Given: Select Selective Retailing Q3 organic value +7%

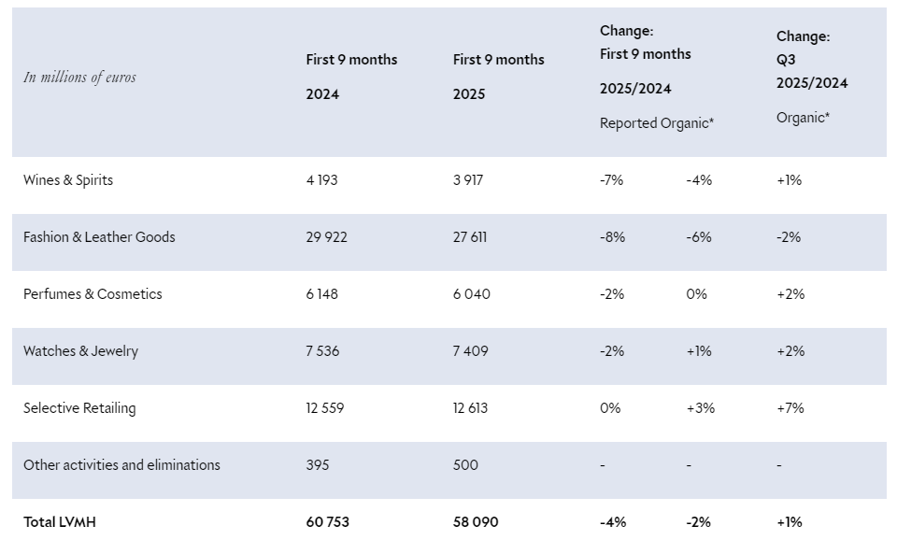Looking at the screenshot, I should [790, 408].
